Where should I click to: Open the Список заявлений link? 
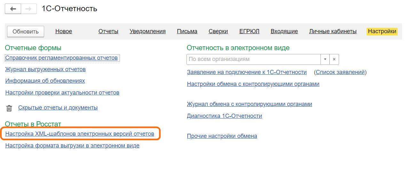pyautogui.click(x=340, y=72)
